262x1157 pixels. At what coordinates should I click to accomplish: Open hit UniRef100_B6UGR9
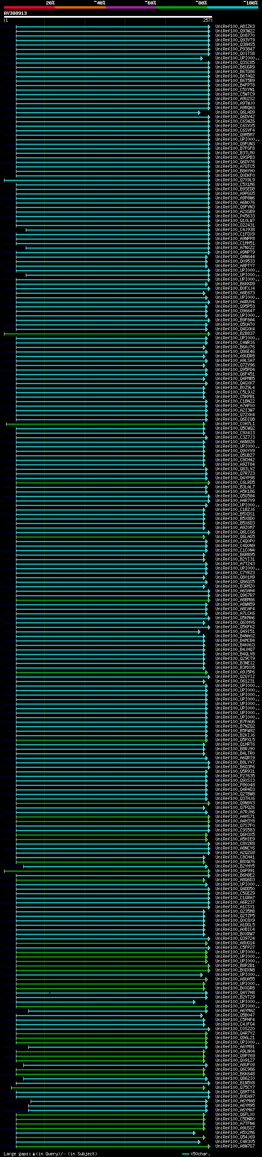235,67
